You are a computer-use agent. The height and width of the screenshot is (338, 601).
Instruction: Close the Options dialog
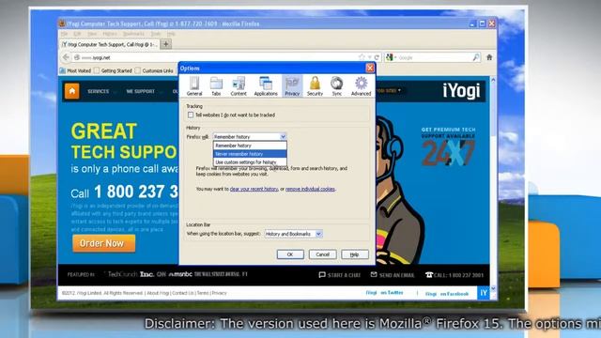tap(370, 69)
